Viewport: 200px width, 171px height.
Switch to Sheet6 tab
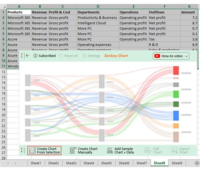(x=124, y=163)
